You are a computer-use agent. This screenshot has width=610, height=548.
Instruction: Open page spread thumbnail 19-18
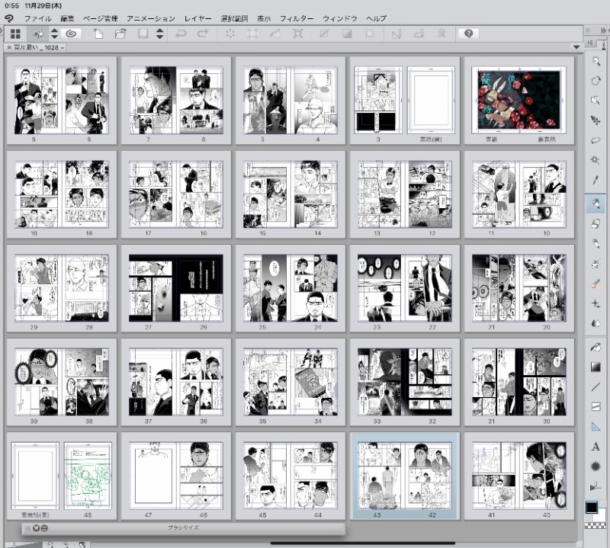pyautogui.click(x=62, y=194)
